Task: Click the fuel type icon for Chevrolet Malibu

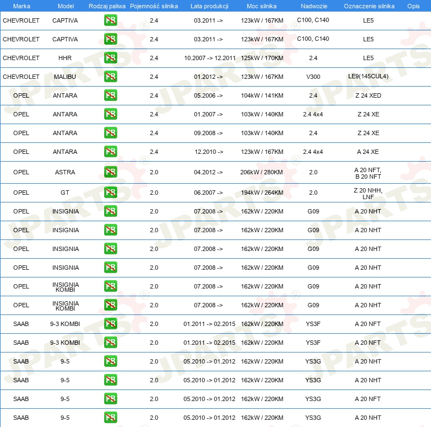Action: point(110,77)
